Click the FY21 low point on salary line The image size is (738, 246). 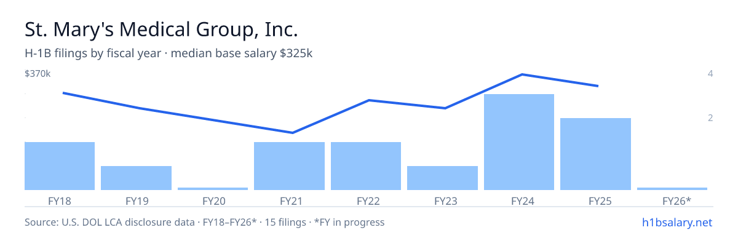(x=293, y=133)
